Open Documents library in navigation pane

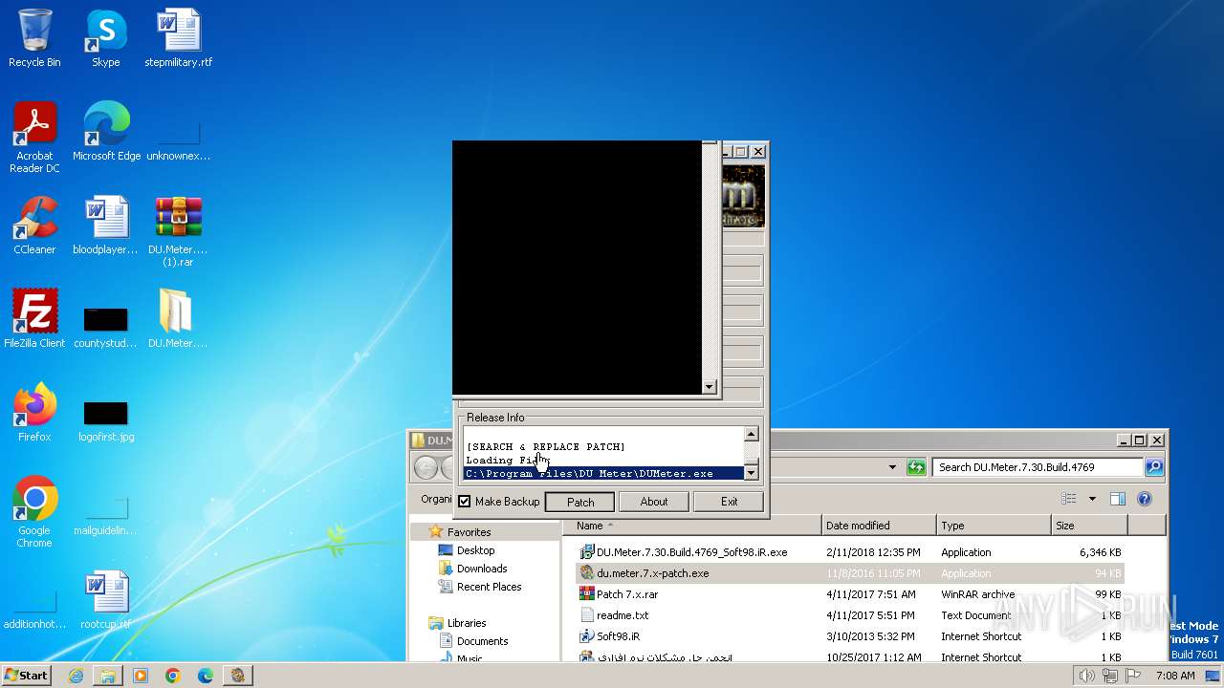[482, 641]
